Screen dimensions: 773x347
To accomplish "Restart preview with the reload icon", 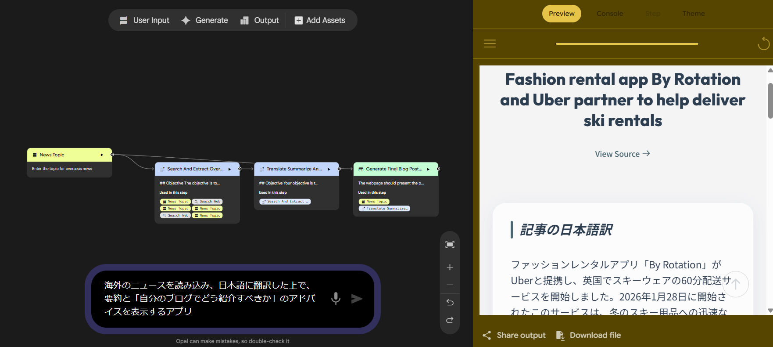I will click(763, 43).
